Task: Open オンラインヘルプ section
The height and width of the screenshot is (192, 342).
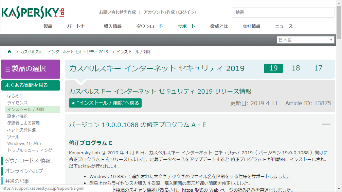Action: point(24,171)
